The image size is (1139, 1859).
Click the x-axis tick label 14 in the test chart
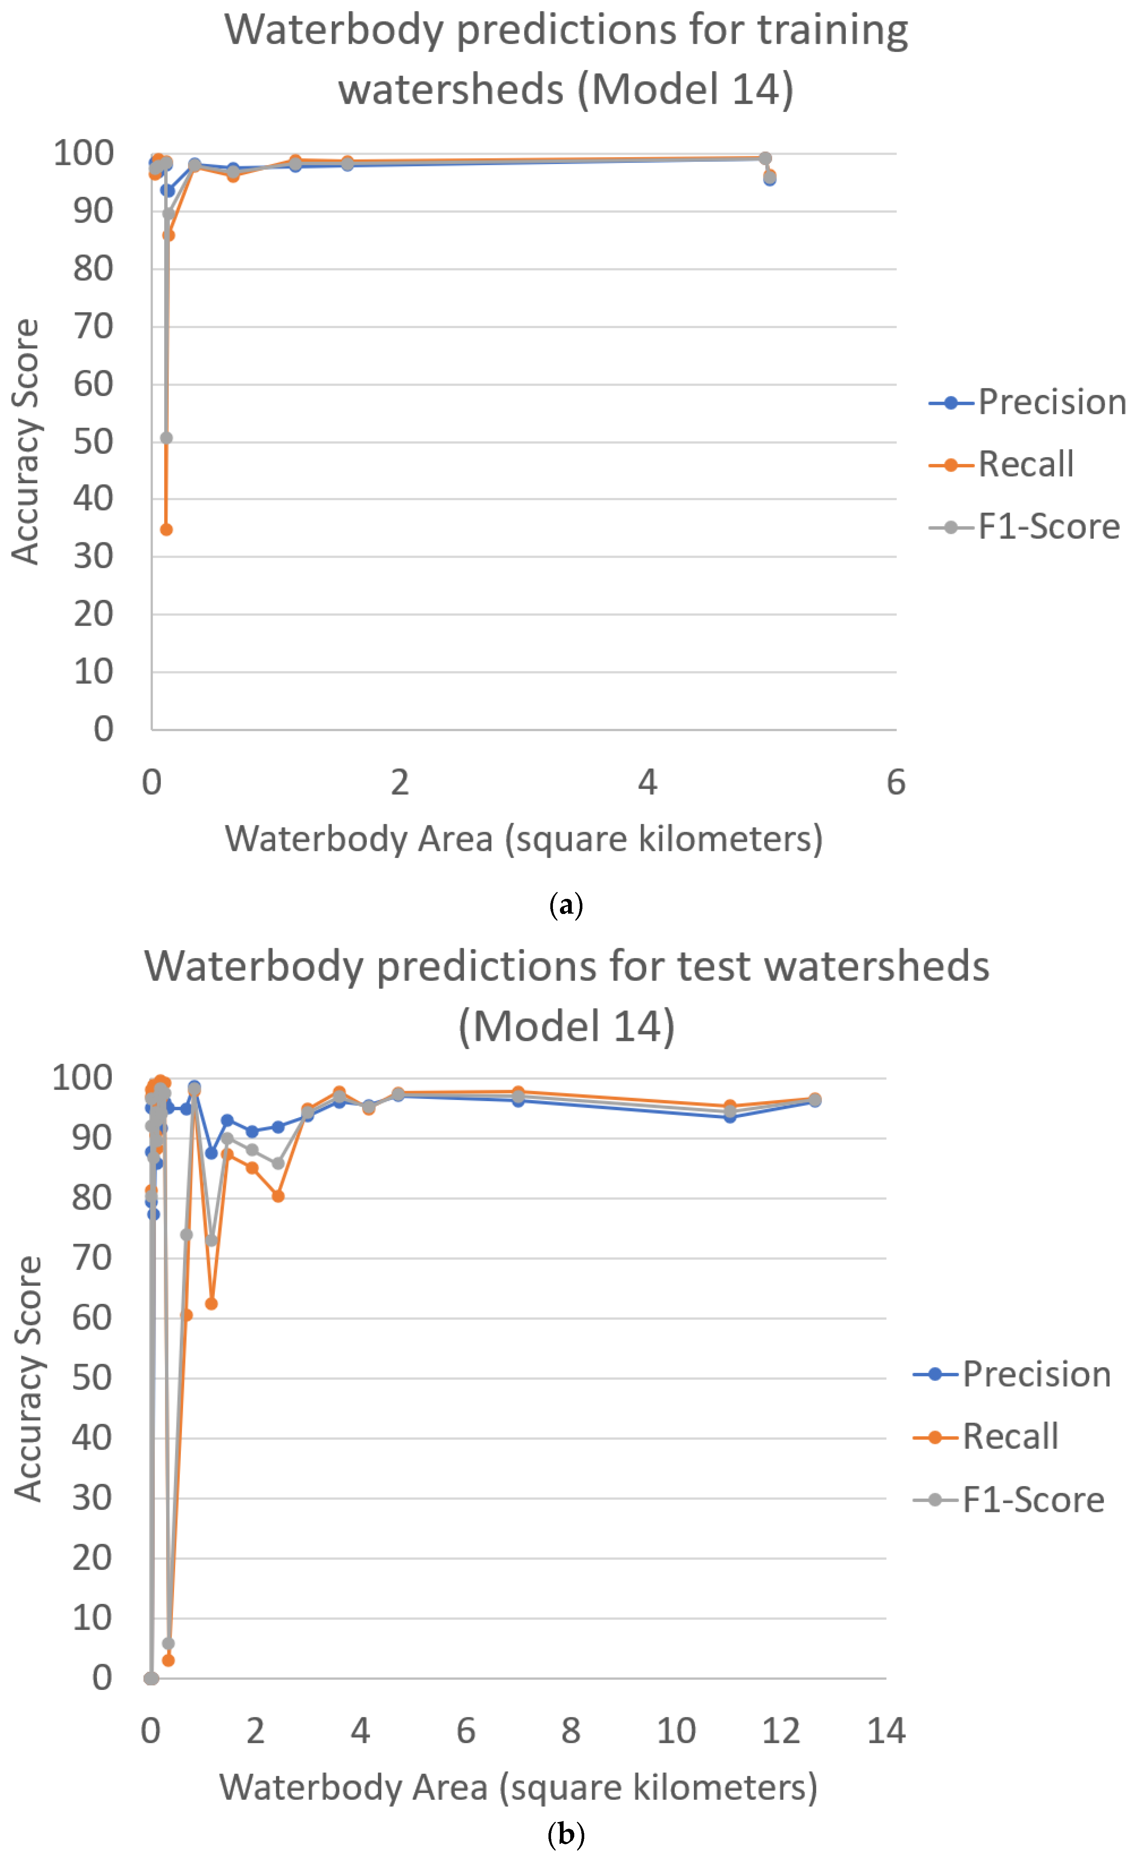[x=885, y=1731]
